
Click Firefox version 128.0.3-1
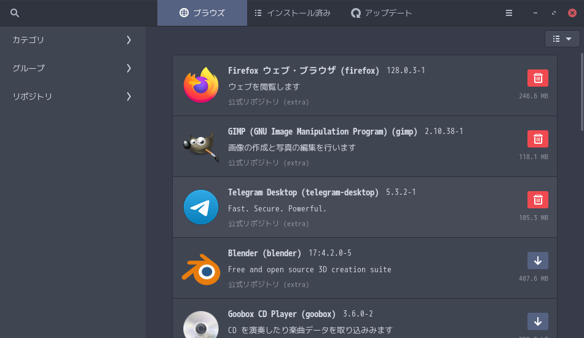pyautogui.click(x=406, y=70)
